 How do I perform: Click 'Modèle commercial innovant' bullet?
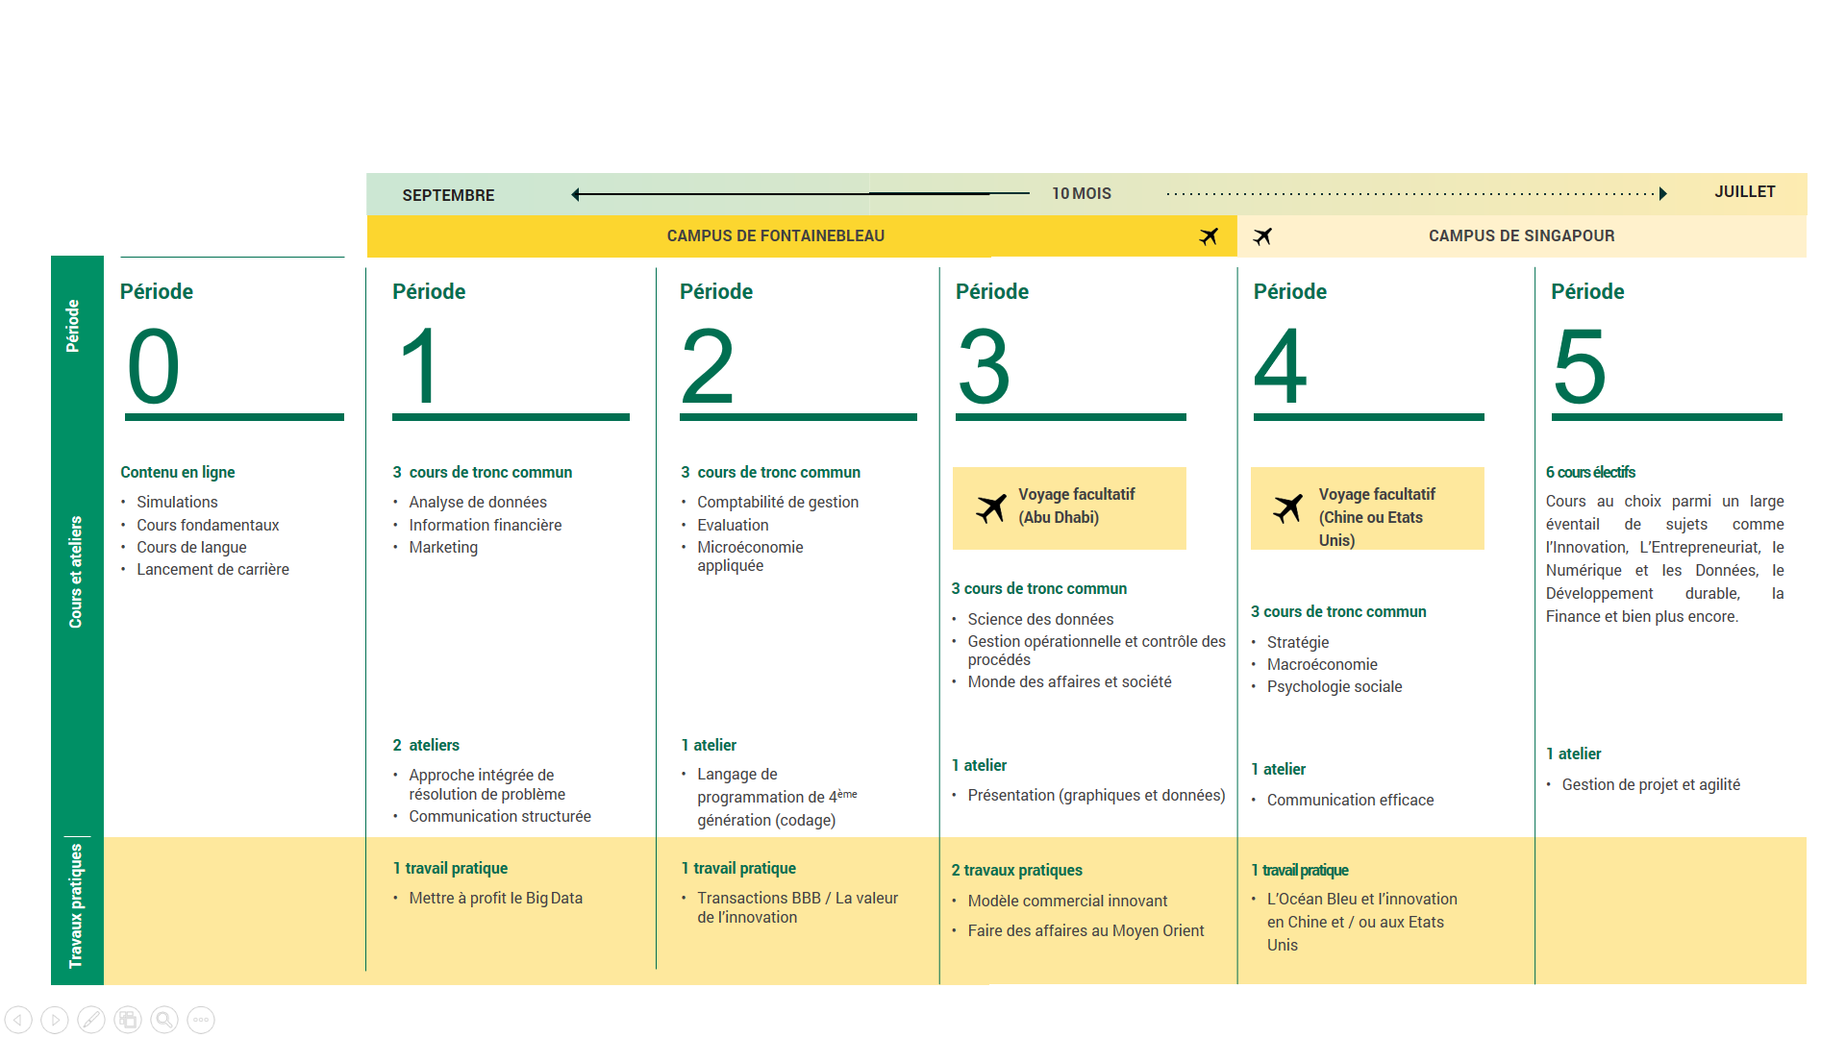coord(1067,901)
